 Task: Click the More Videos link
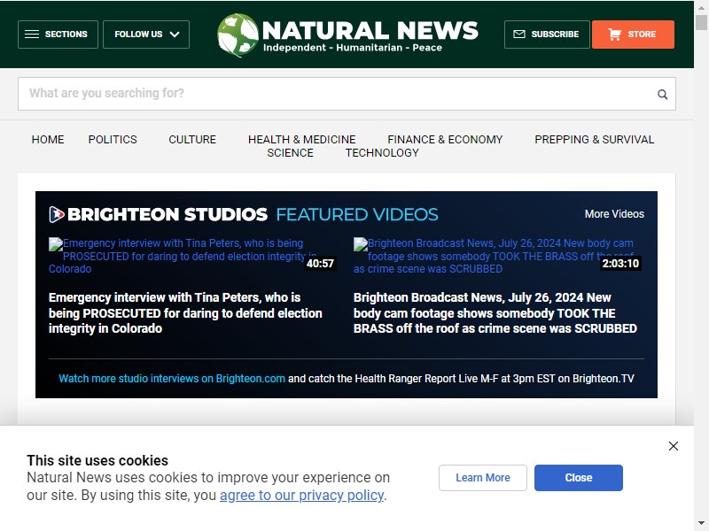[x=614, y=214]
